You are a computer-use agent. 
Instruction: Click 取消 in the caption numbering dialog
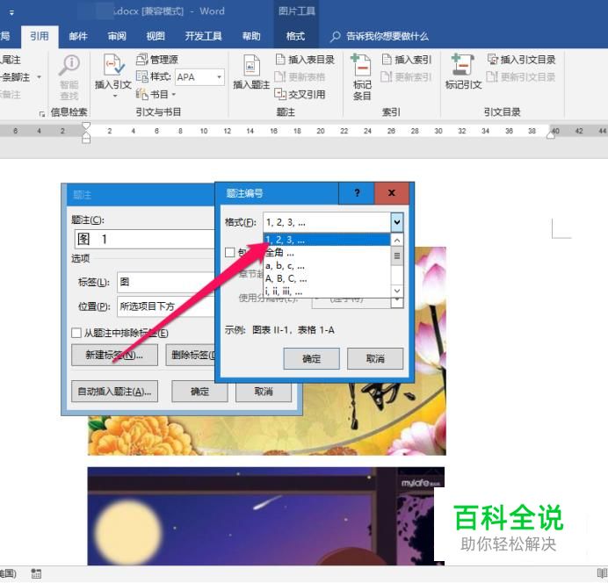click(x=375, y=359)
